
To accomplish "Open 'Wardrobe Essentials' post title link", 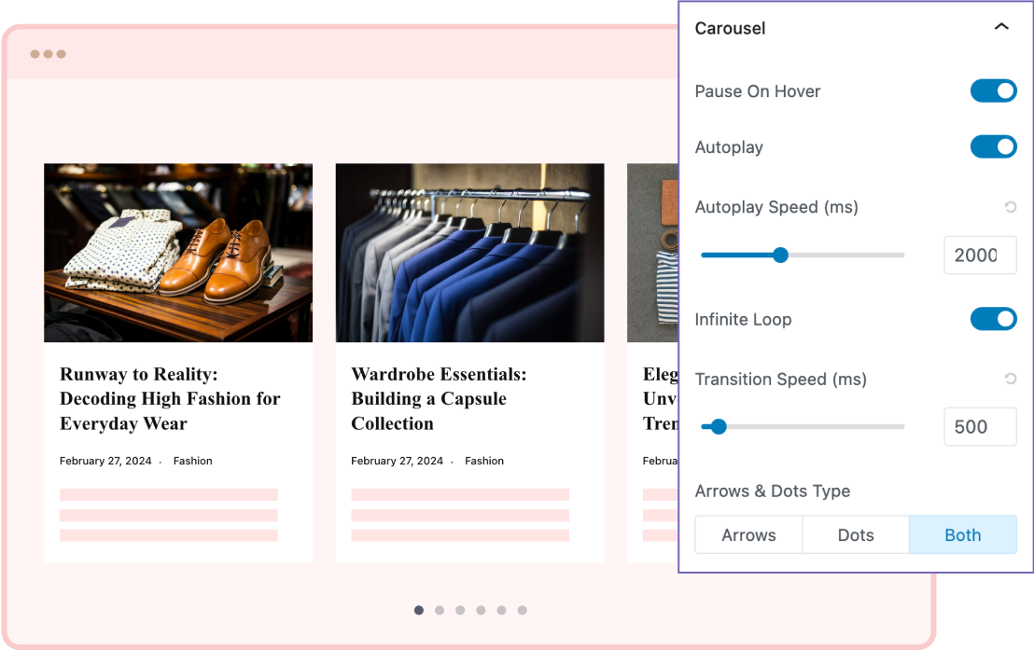I will click(439, 398).
